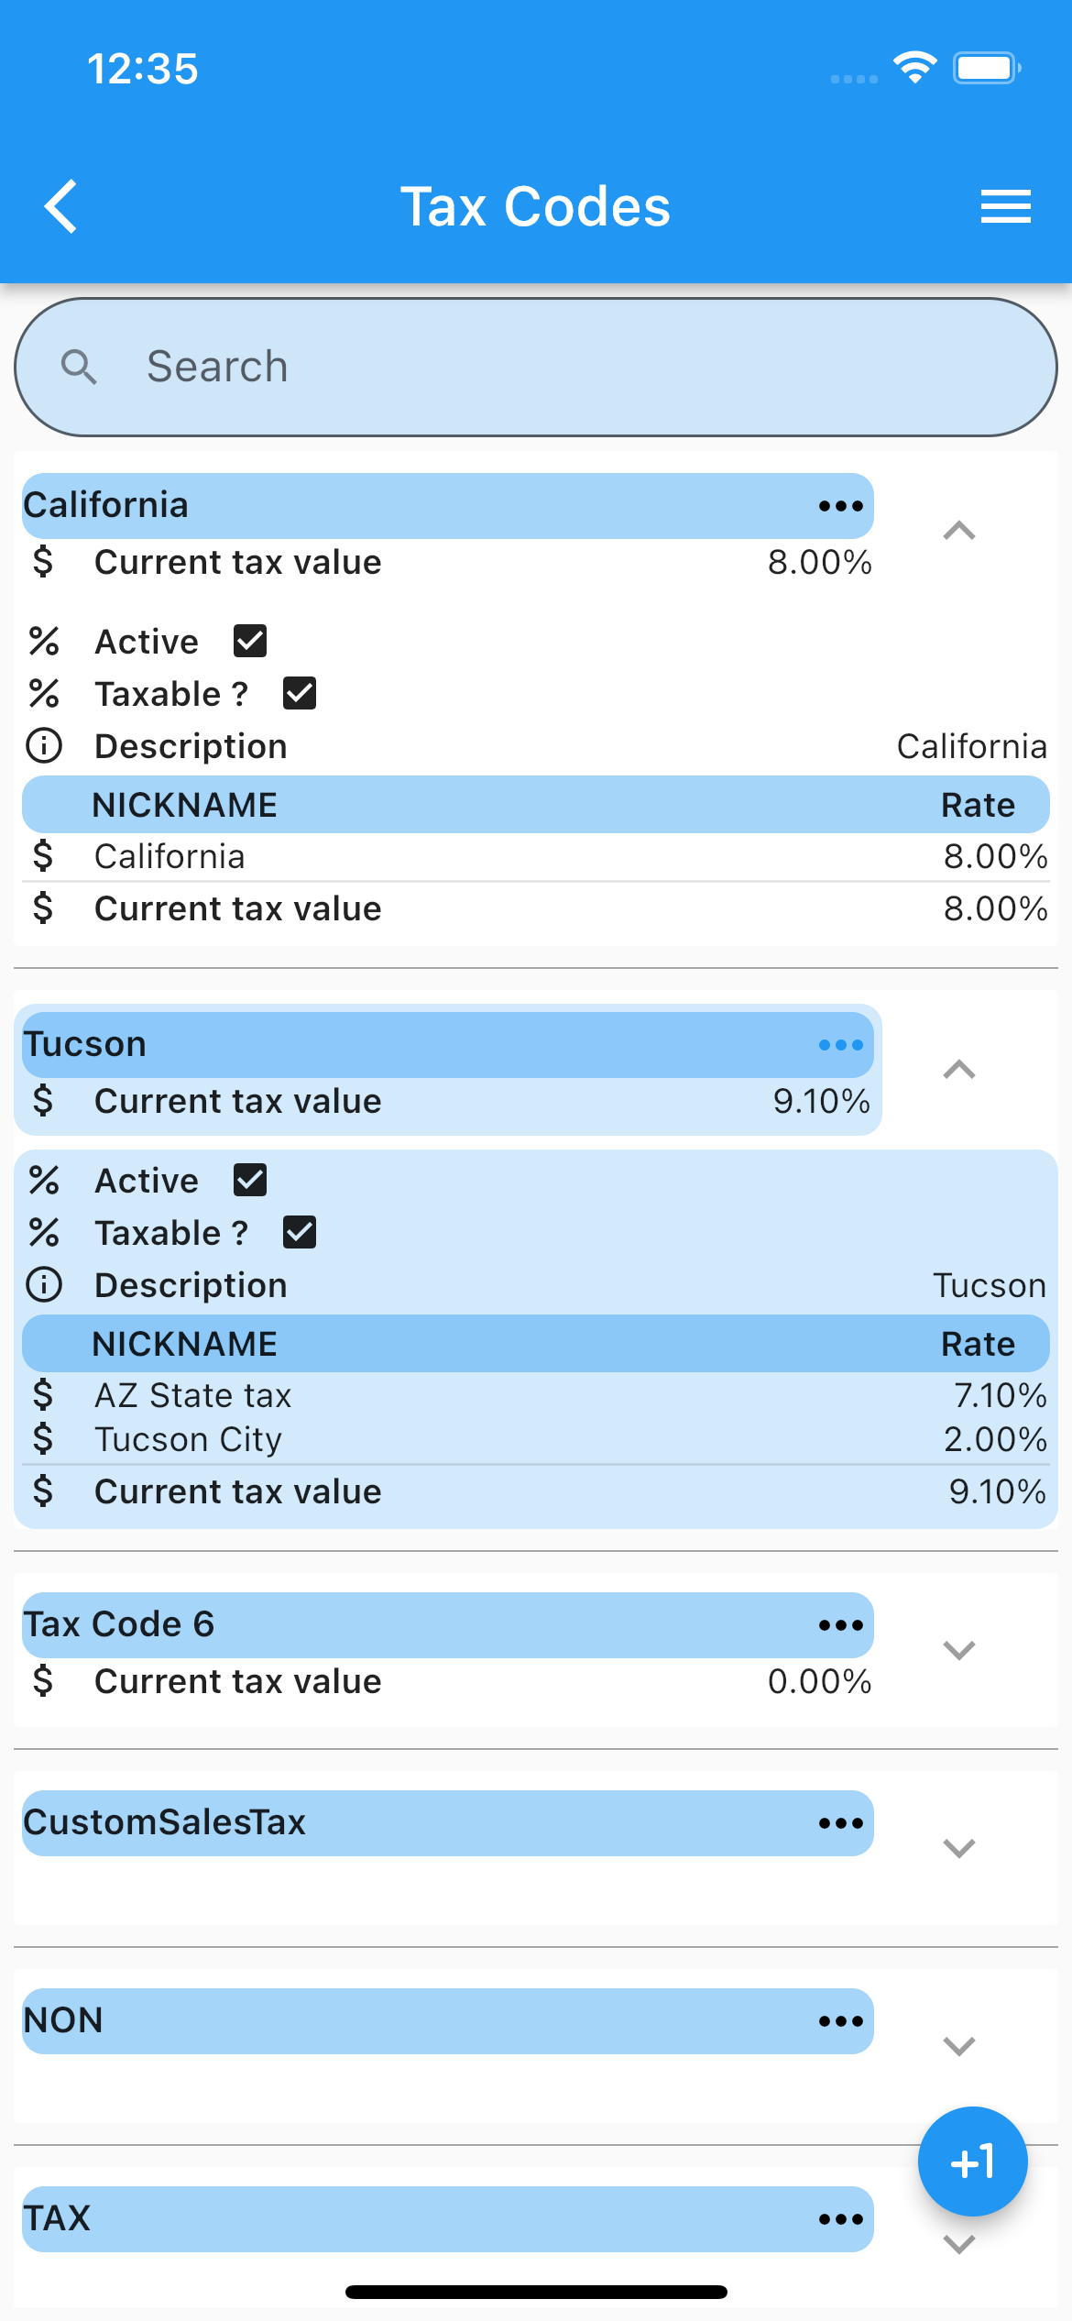Expand the CustomSalesTax entry
The width and height of the screenshot is (1072, 2321).
pyautogui.click(x=958, y=1848)
